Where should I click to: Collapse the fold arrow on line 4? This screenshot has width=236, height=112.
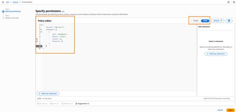point(41,32)
